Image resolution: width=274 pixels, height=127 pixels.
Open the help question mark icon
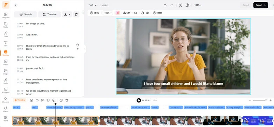click(187, 5)
